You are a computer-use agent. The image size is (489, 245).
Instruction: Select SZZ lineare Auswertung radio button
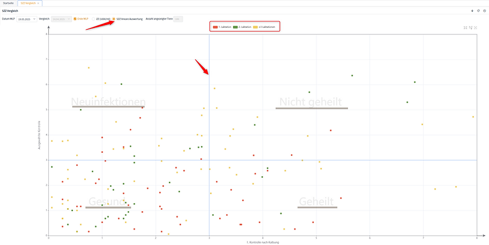pos(114,19)
